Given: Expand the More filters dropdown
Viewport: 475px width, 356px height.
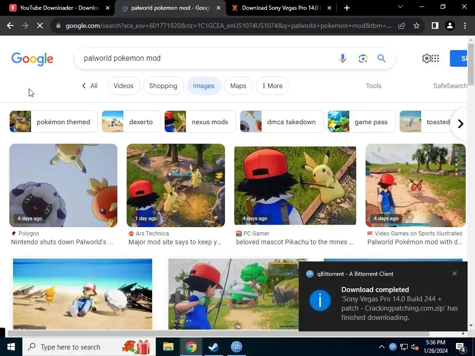Looking at the screenshot, I should (x=272, y=86).
